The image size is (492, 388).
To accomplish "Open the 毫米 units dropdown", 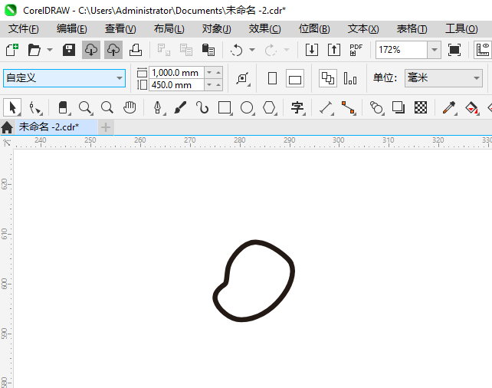I will [444, 78].
